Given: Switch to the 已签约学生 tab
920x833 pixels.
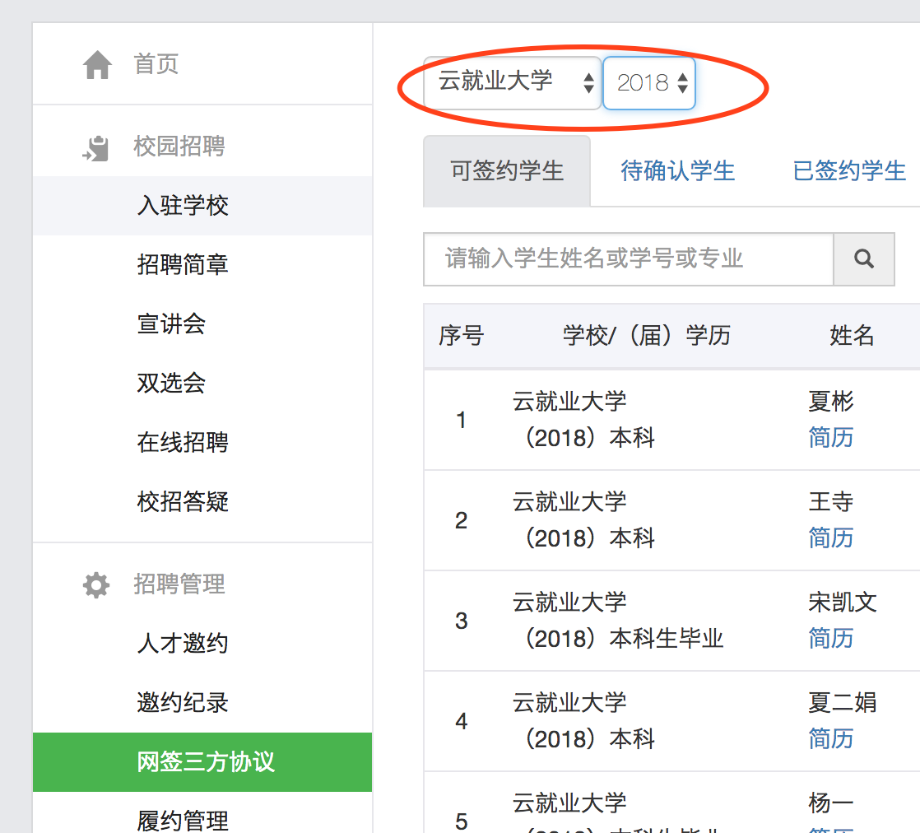Looking at the screenshot, I should [x=848, y=171].
